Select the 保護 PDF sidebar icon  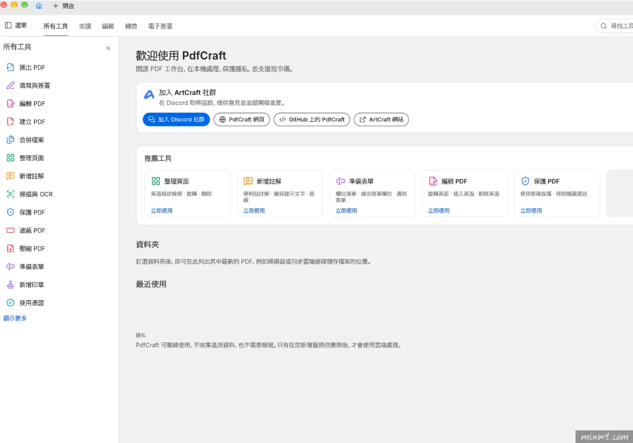[10, 212]
